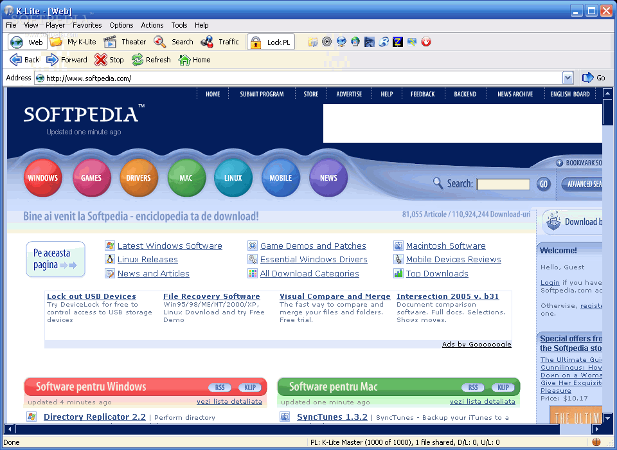617x450 pixels.
Task: Select the green MAC category ball
Action: coord(186,178)
